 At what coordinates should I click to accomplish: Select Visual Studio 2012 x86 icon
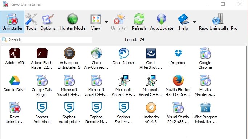pos(178,108)
